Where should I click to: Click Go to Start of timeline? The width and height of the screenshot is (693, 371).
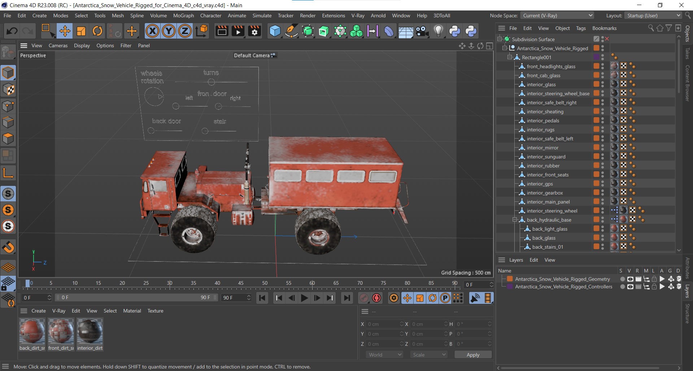262,298
